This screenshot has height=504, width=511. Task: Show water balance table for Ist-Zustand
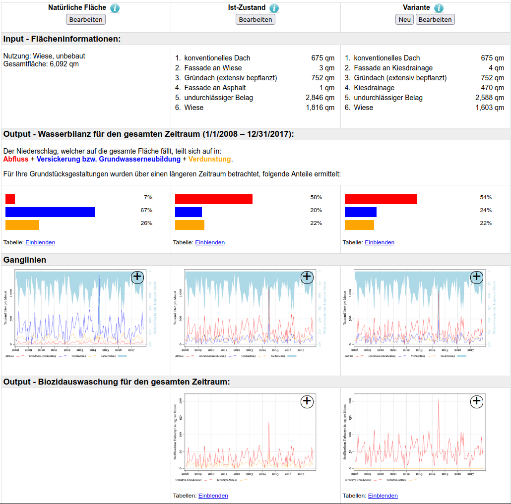tap(210, 242)
